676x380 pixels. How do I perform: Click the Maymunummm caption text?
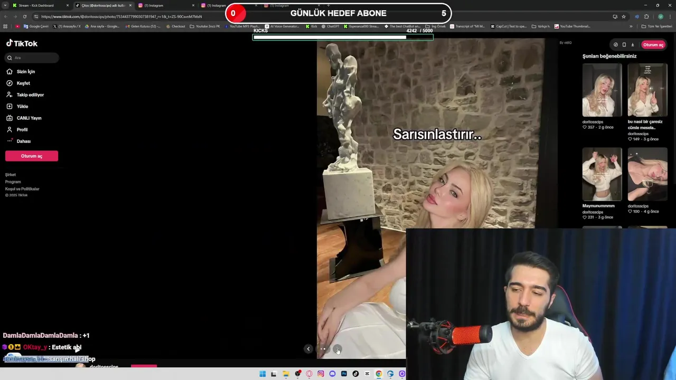(x=598, y=206)
